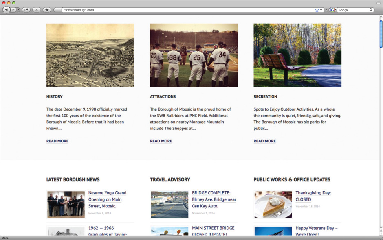Screen dimensions: 383x240
Task: Click the Happy Veterans Day flag thumbnail
Action: coord(273,231)
